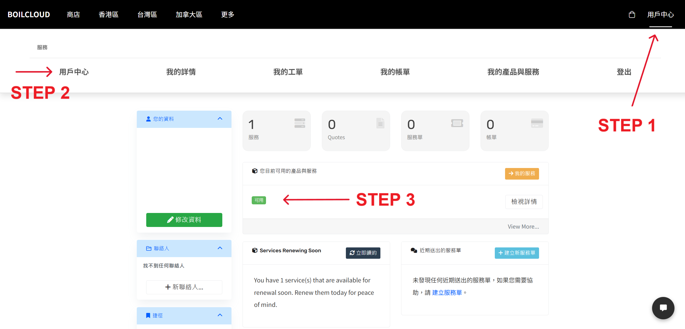685x329 pixels.
Task: Collapse the 聯絡人 panel with its chevron
Action: pyautogui.click(x=220, y=248)
